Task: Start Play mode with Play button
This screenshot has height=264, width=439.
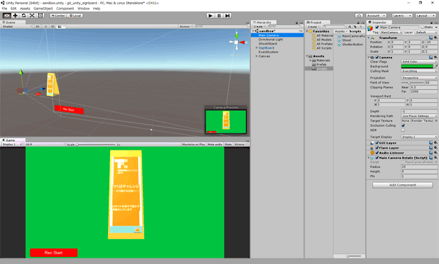Action: click(210, 16)
